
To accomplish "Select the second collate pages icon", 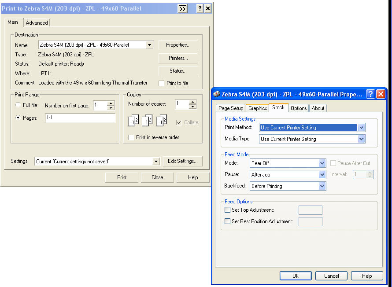I will [147, 121].
